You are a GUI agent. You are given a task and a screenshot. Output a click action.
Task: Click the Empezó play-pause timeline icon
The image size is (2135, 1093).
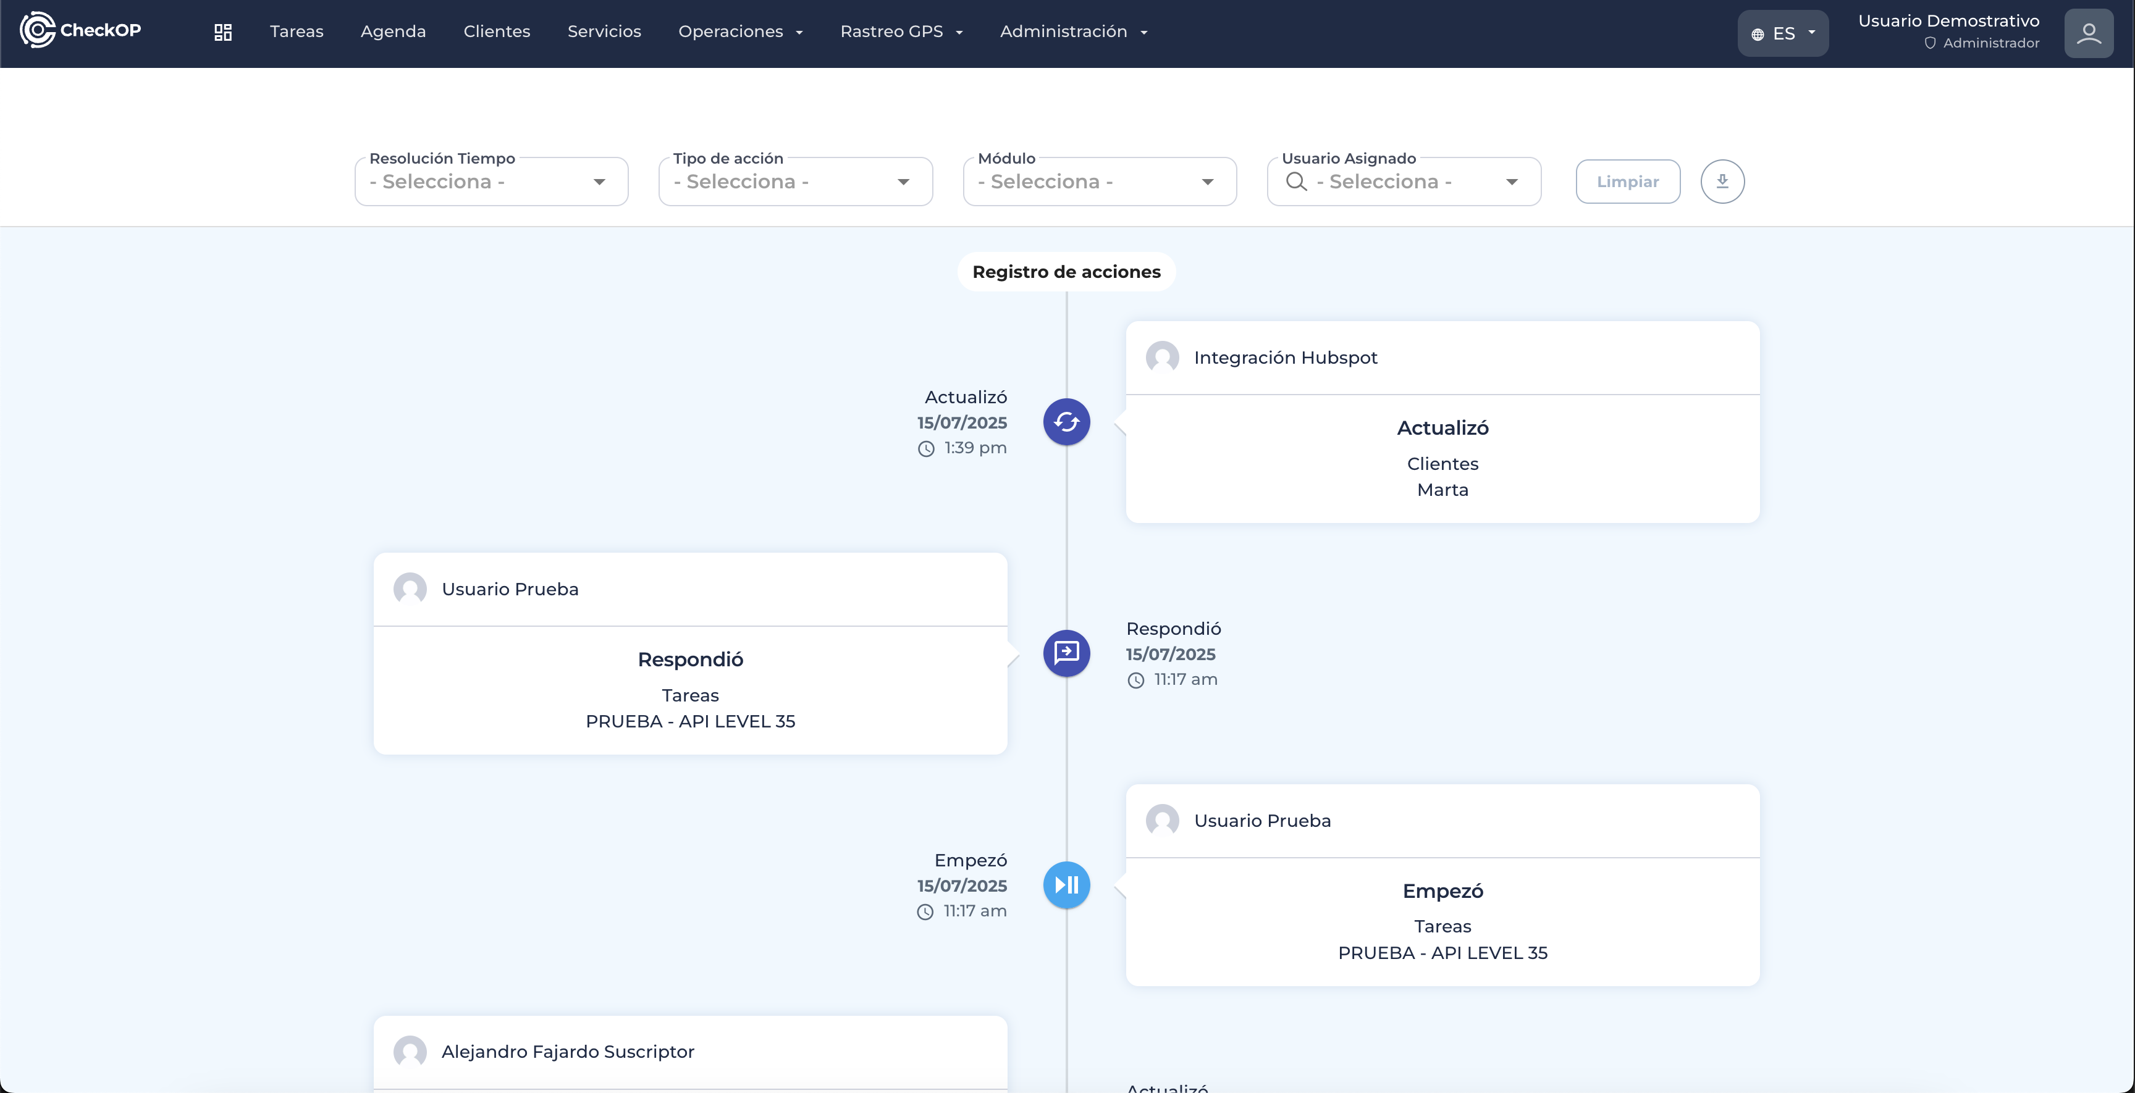pos(1066,885)
